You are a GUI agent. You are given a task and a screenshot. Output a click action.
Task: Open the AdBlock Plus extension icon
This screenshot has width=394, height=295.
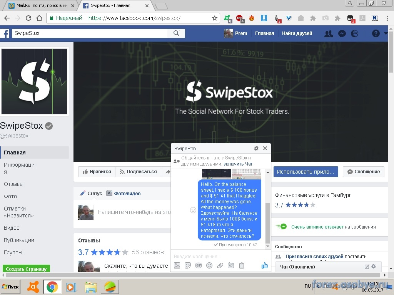239,18
